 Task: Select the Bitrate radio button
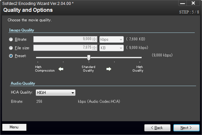tap(11, 39)
